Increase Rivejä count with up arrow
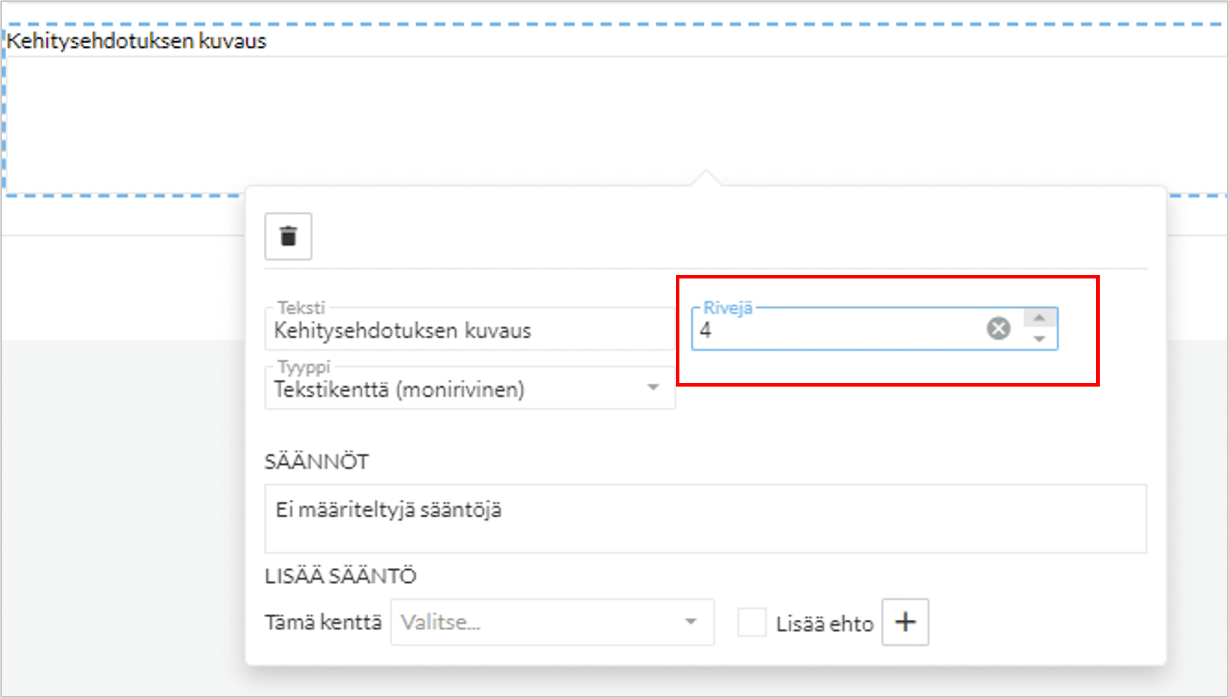The width and height of the screenshot is (1229, 698). click(1039, 318)
